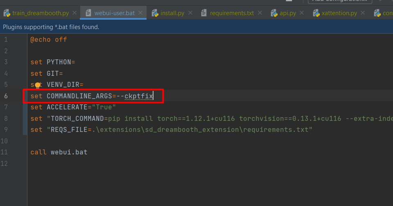Click line number 11 in the gutter

[x=4, y=152]
